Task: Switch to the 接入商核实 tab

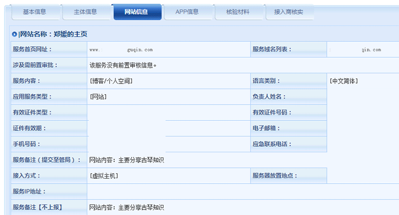Action: (289, 11)
